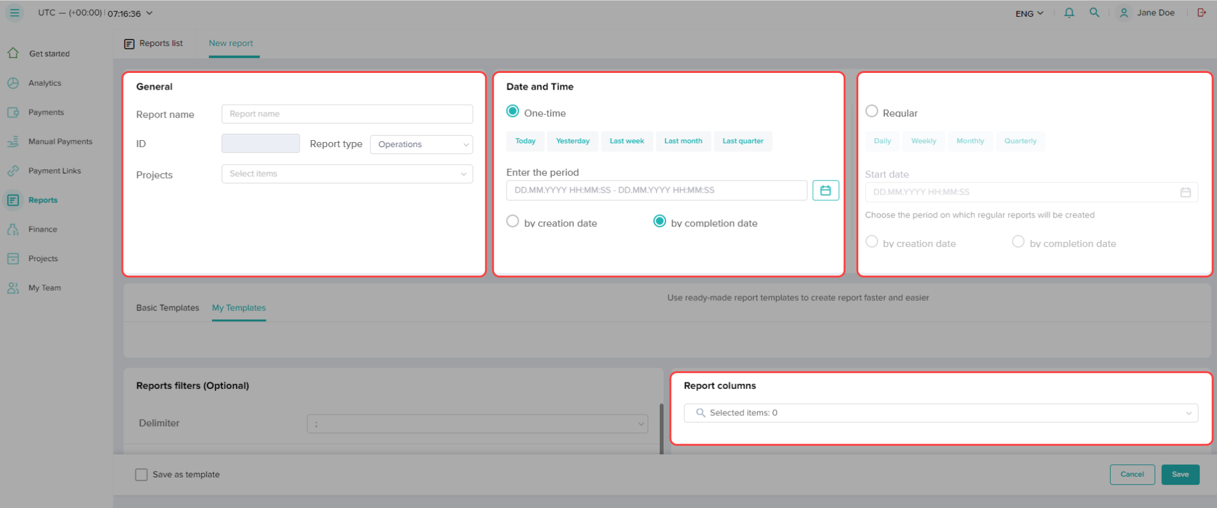Click Last month quick period button
This screenshot has height=508, width=1217.
pos(683,141)
